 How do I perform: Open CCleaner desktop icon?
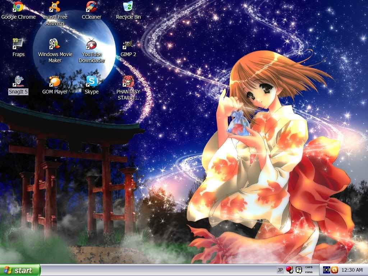[x=92, y=10]
